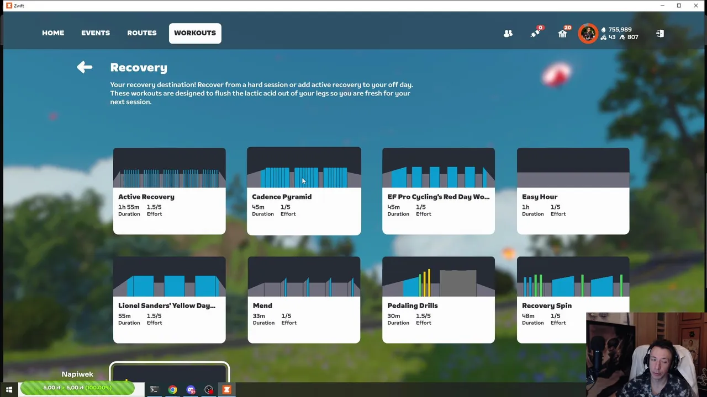This screenshot has height=397, width=707.
Task: Select the Workouts tab
Action: 195,33
